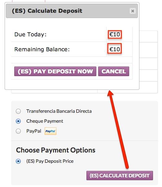Click the (ES) Pay Deposit Now button
The image size is (162, 187).
55,71
